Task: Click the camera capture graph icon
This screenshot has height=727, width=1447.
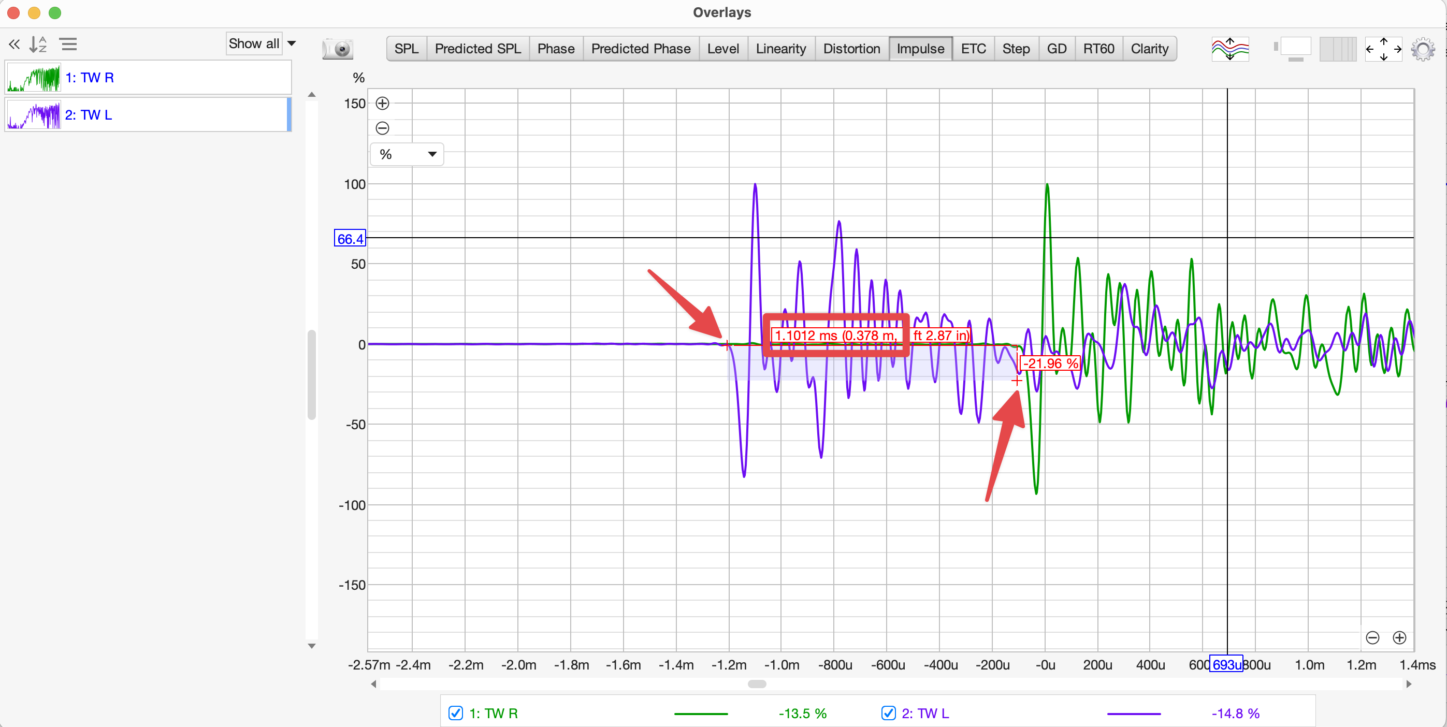Action: (338, 49)
